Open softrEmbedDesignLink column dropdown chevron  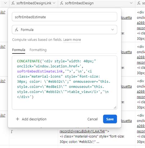pyautogui.click(x=54, y=3)
